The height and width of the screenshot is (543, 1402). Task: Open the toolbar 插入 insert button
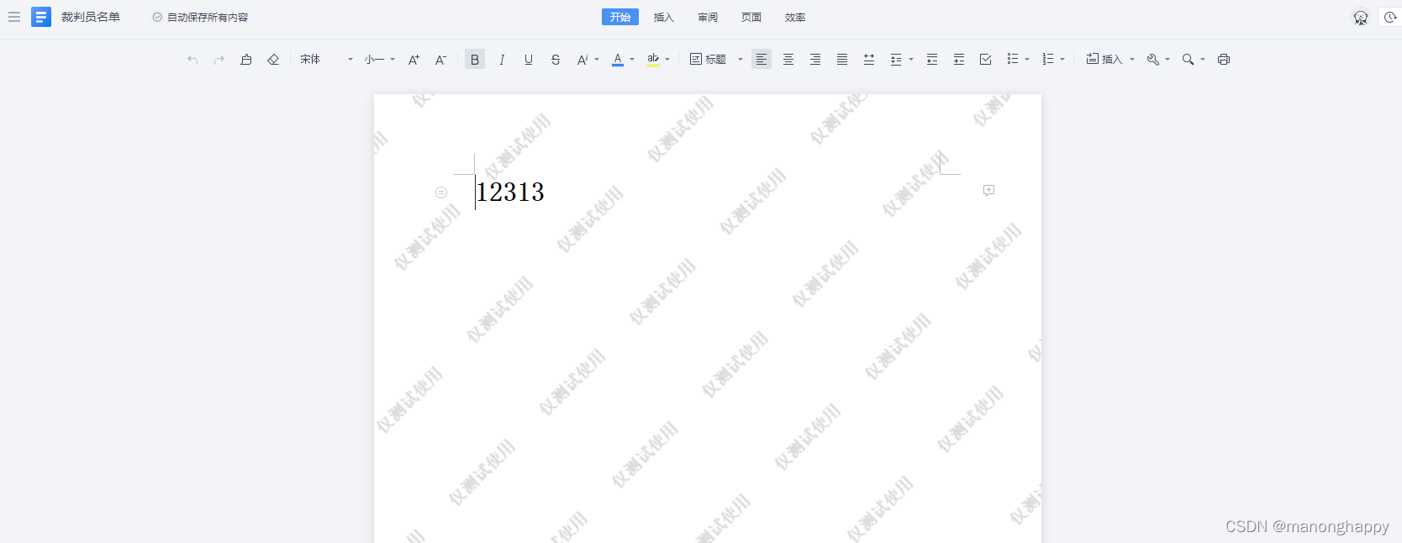pyautogui.click(x=1104, y=60)
